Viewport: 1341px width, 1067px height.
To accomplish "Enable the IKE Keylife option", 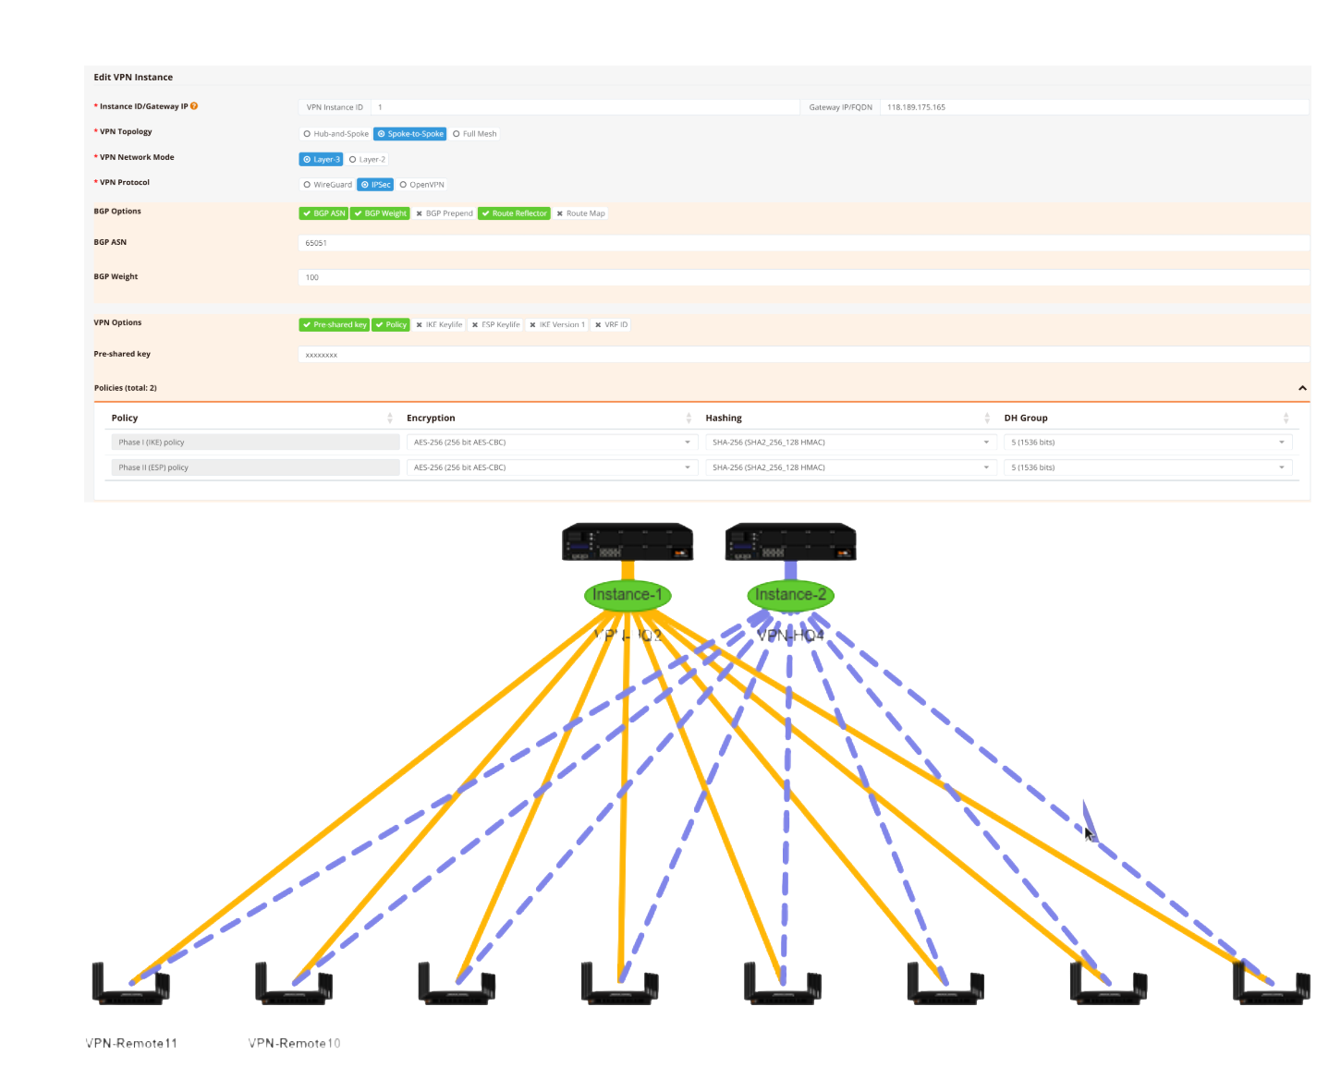I will 439,325.
